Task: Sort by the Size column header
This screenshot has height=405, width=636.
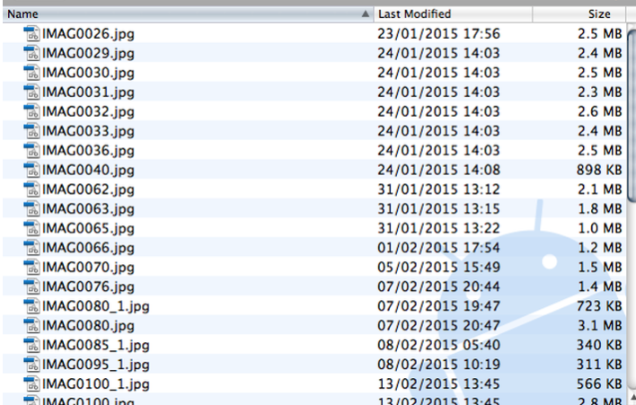Action: click(579, 14)
